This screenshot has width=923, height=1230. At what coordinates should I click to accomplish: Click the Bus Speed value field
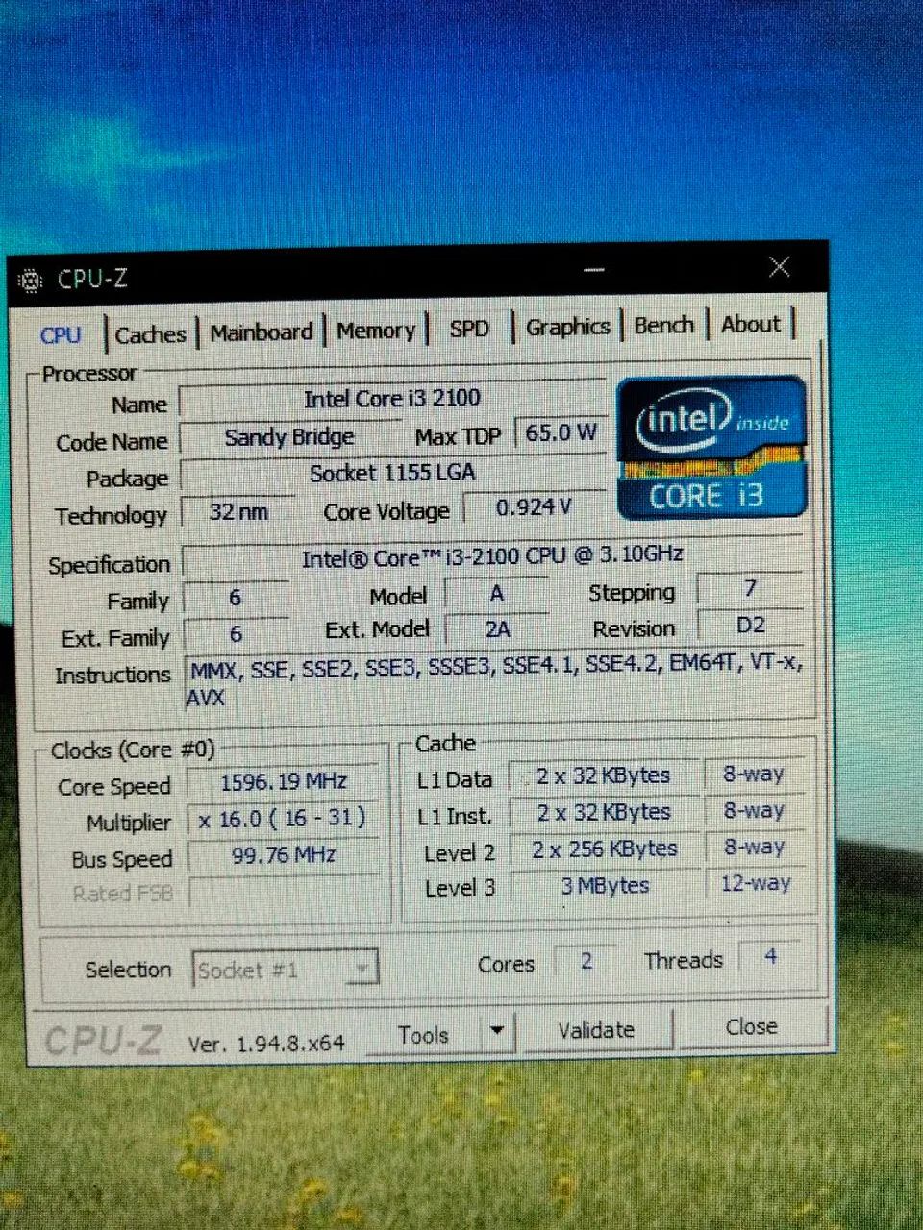pyautogui.click(x=284, y=854)
